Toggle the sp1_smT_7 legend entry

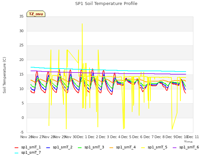pos(28,153)
